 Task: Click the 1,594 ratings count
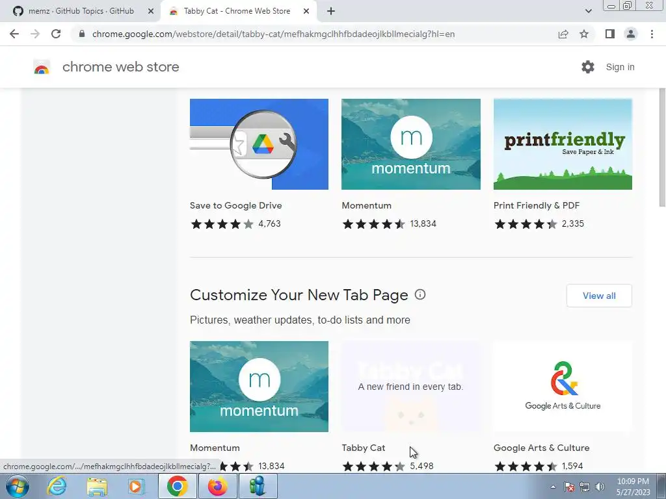pyautogui.click(x=572, y=466)
